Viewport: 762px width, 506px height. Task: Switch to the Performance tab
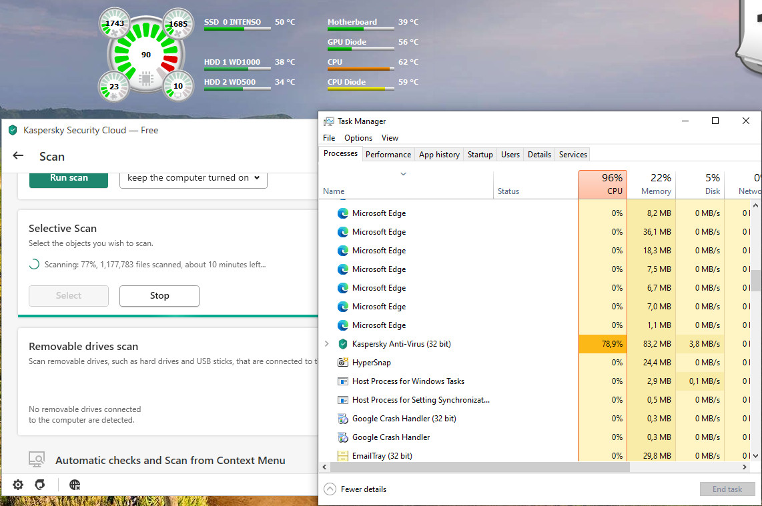coord(388,155)
